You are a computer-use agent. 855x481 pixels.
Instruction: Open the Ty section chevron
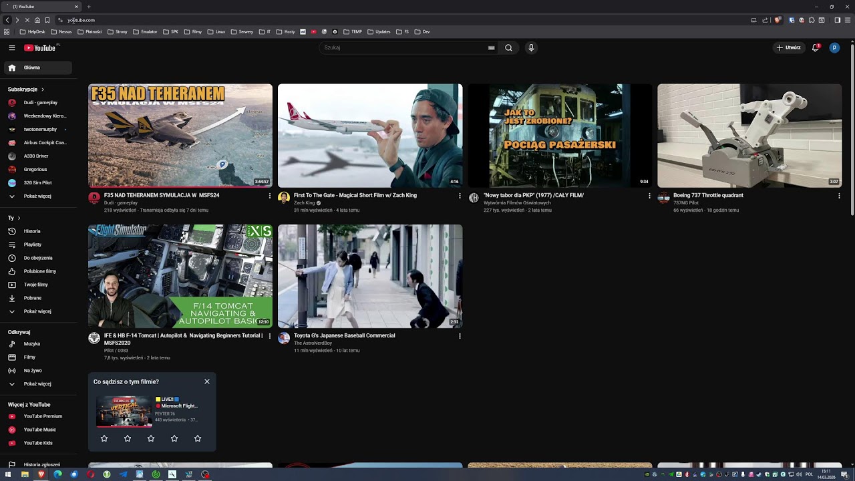point(19,218)
